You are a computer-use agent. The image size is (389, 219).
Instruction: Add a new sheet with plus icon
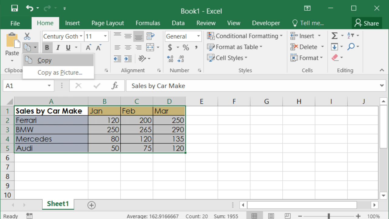tap(91, 205)
